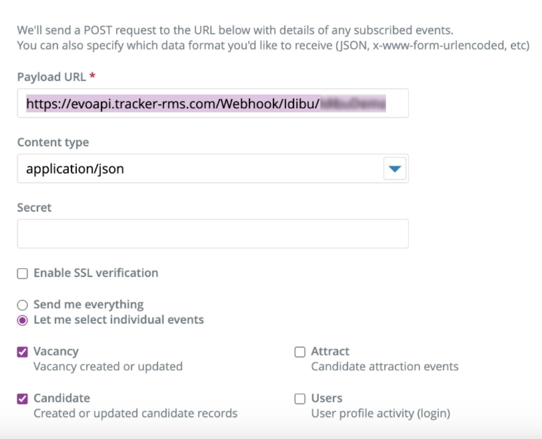Uncheck the Candidate checkbox
Viewport: 542px width, 439px height.
point(22,399)
